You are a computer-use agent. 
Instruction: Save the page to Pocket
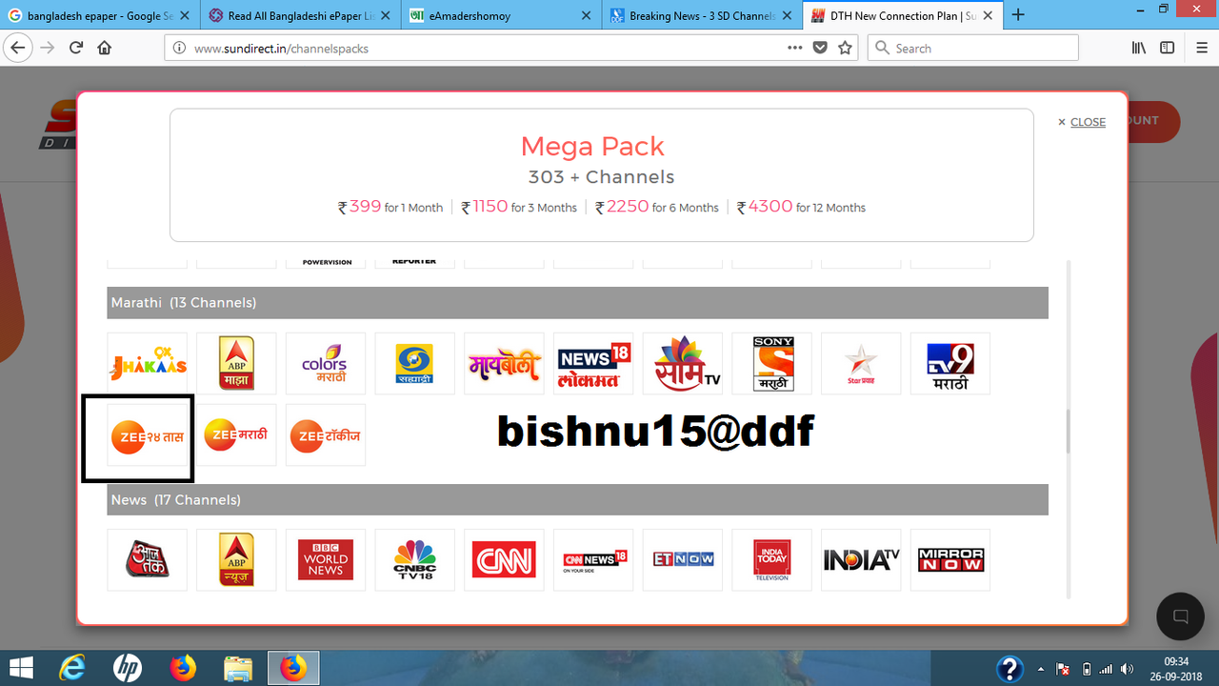tap(820, 48)
